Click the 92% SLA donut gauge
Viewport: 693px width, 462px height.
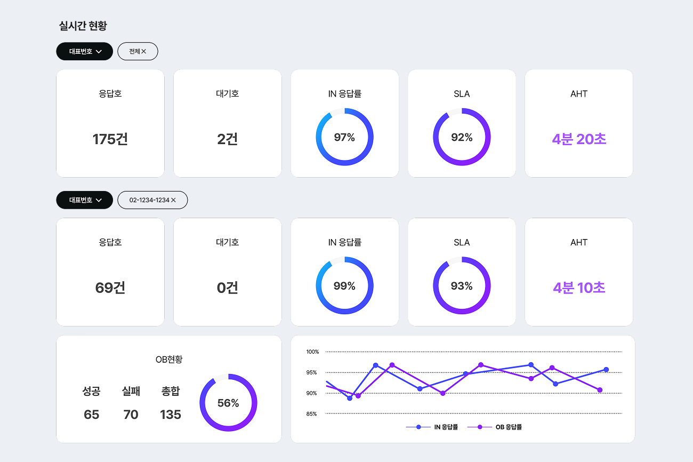coord(462,137)
